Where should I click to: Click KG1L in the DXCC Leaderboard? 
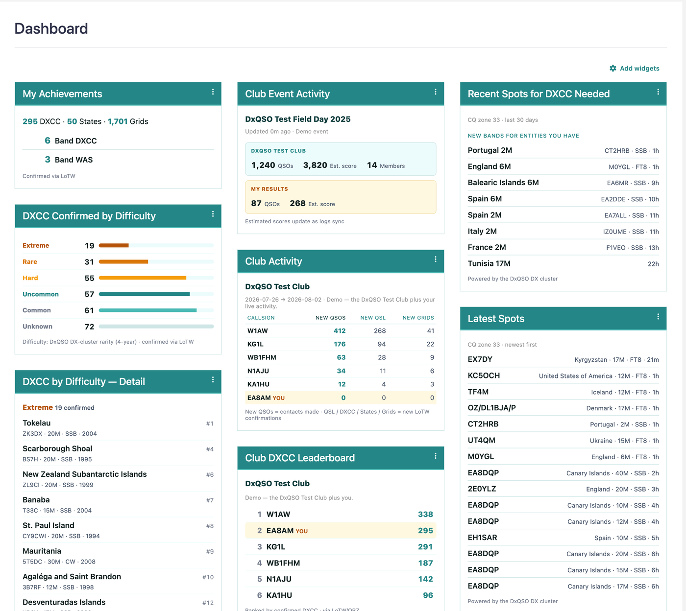(x=275, y=547)
